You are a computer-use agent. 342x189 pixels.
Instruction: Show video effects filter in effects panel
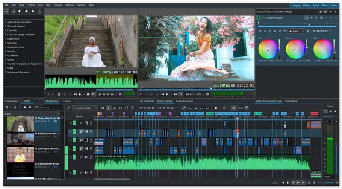[13, 11]
